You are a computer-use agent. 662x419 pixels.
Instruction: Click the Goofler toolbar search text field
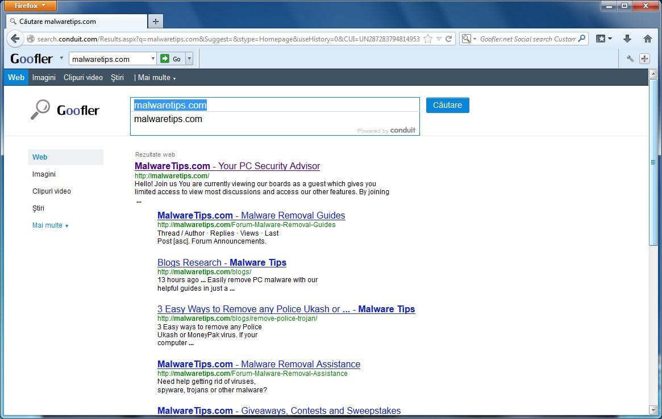[x=110, y=59]
